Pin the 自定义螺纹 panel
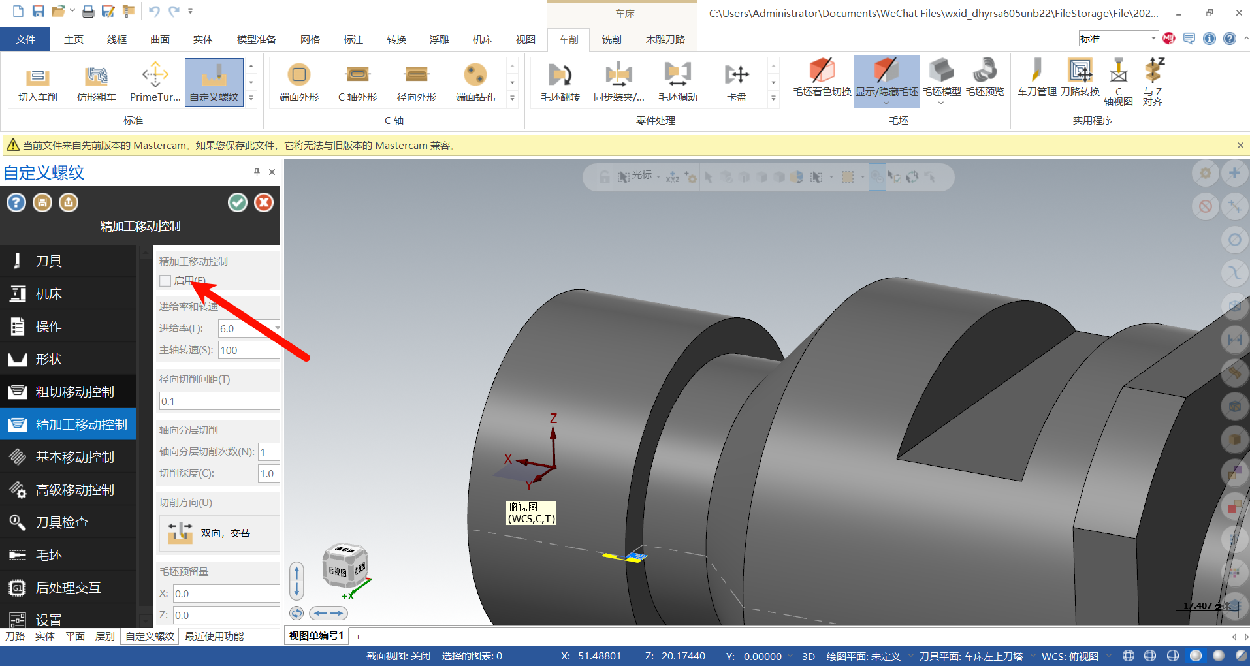This screenshot has width=1250, height=666. point(257,172)
